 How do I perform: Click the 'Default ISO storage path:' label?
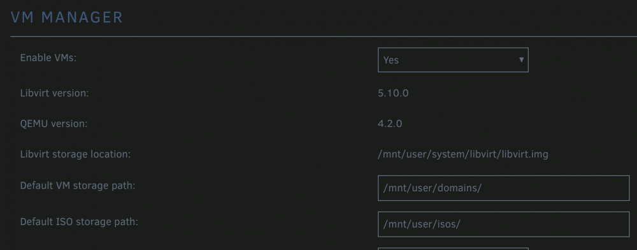pos(79,222)
